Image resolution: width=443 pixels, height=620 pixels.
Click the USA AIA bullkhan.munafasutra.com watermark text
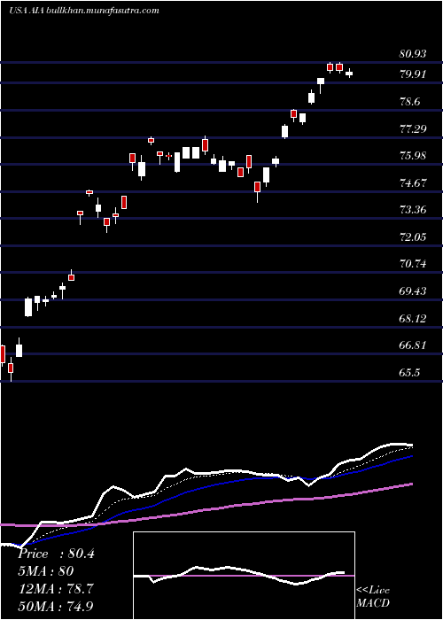84,11
